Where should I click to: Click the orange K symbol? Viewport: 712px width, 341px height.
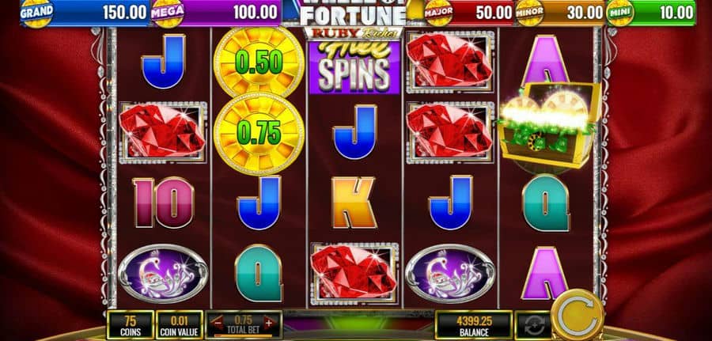pos(354,203)
